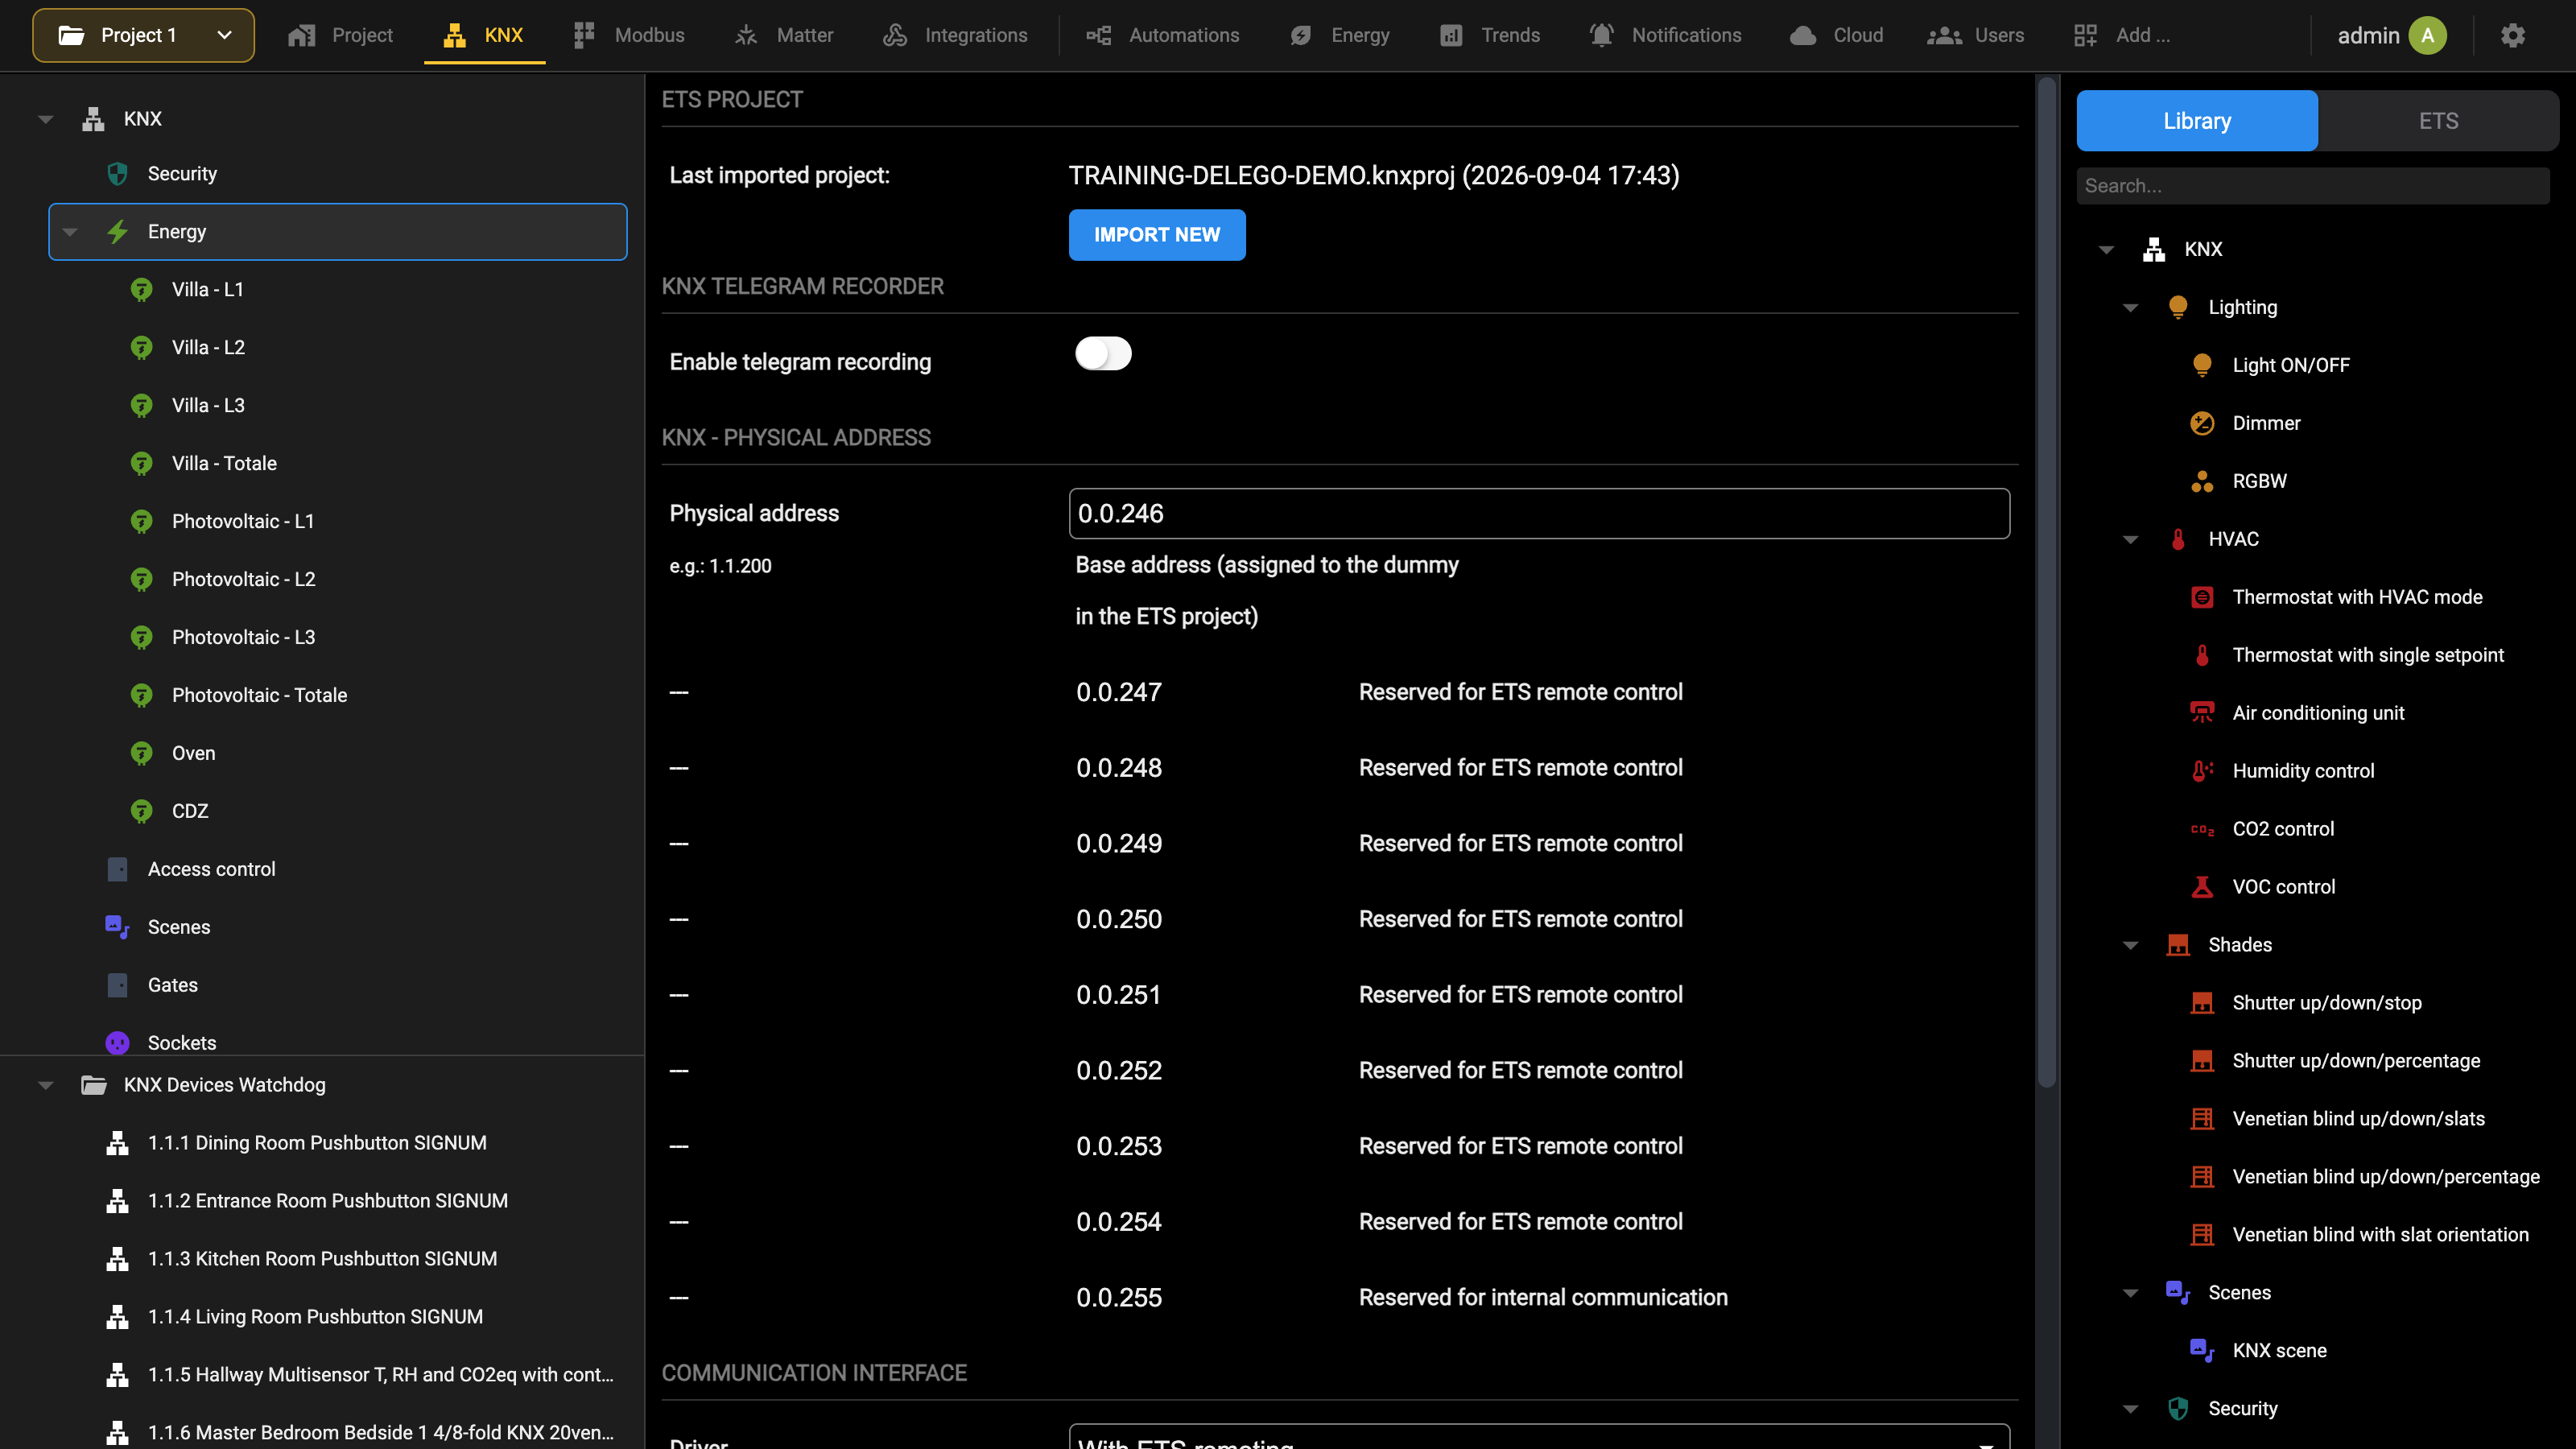Select Photovoltaic - Totale tree item

pyautogui.click(x=259, y=696)
